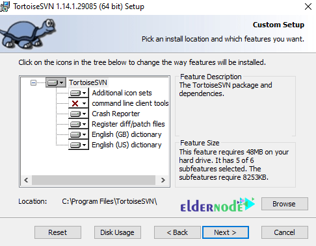The height and width of the screenshot is (246, 316).
Task: Click the TortoiseSVN root feature drive icon
Action: click(x=53, y=82)
